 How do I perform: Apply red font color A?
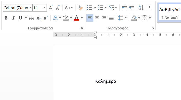click(77, 18)
